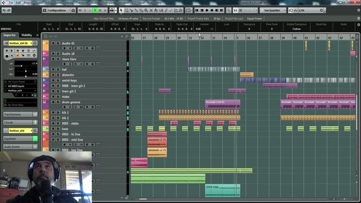The width and height of the screenshot is (361, 203).
Task: Solo the Audio 19 track
Action: coord(58,54)
